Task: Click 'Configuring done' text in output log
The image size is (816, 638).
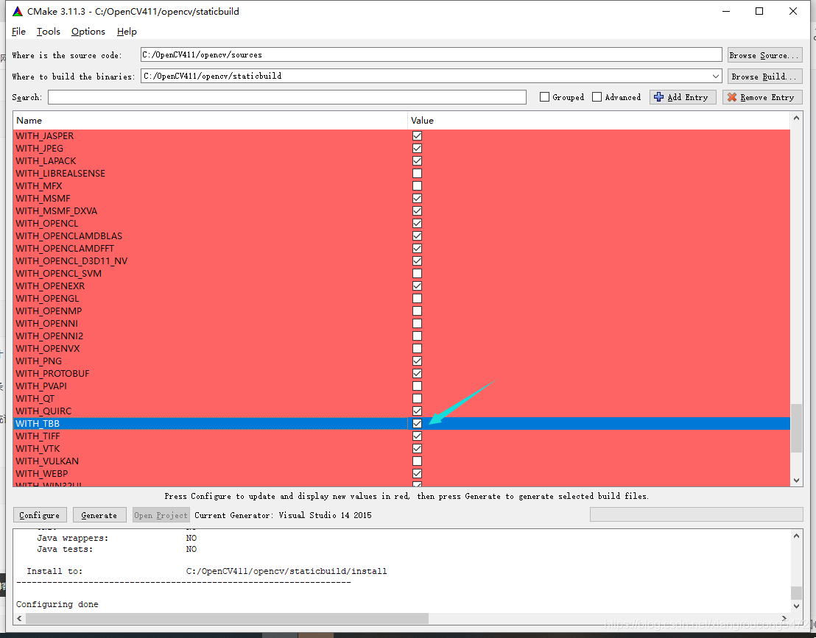Action: (57, 604)
